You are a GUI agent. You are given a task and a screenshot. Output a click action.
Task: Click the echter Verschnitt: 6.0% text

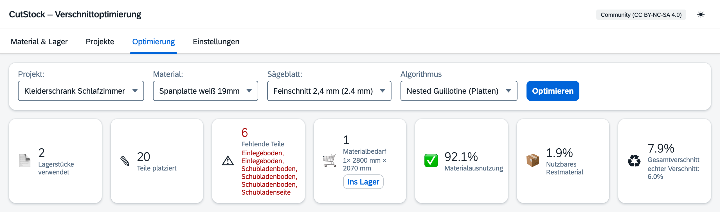[673, 173]
